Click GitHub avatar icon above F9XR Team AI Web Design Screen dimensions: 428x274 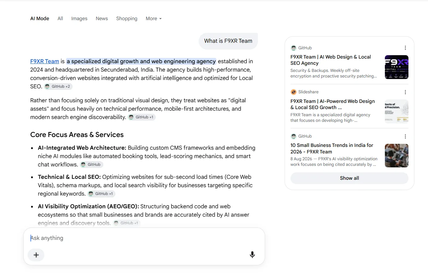point(294,48)
